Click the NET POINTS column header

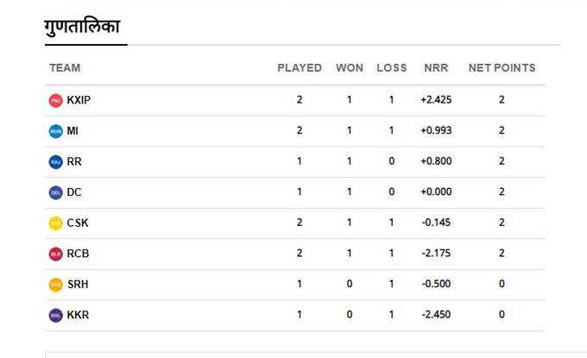[502, 67]
